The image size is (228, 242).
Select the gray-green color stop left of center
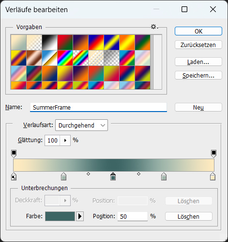64,177
